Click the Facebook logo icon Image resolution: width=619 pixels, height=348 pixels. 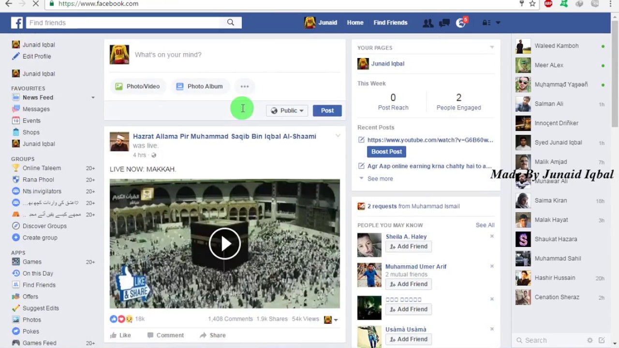(17, 23)
